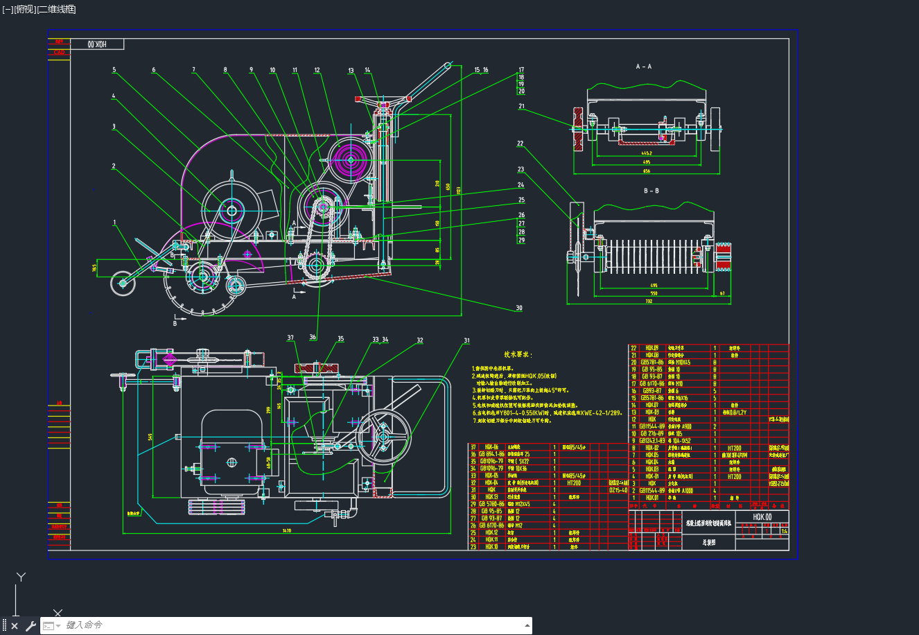Select the 1:4 scale cell in title block

coord(783,531)
